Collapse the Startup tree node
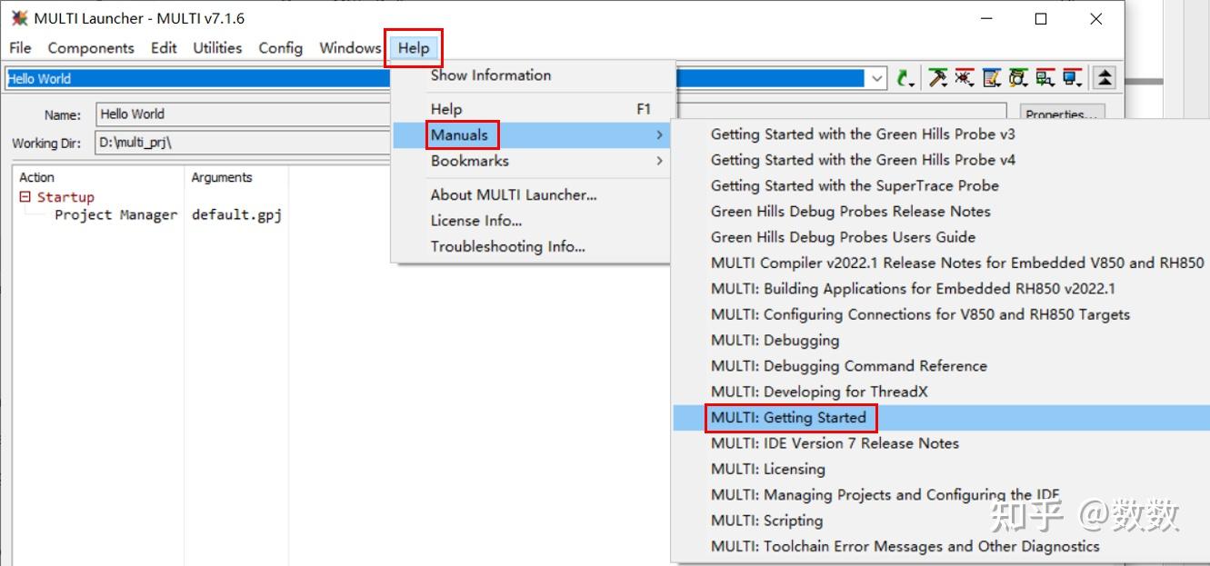The height and width of the screenshot is (566, 1210). (25, 196)
